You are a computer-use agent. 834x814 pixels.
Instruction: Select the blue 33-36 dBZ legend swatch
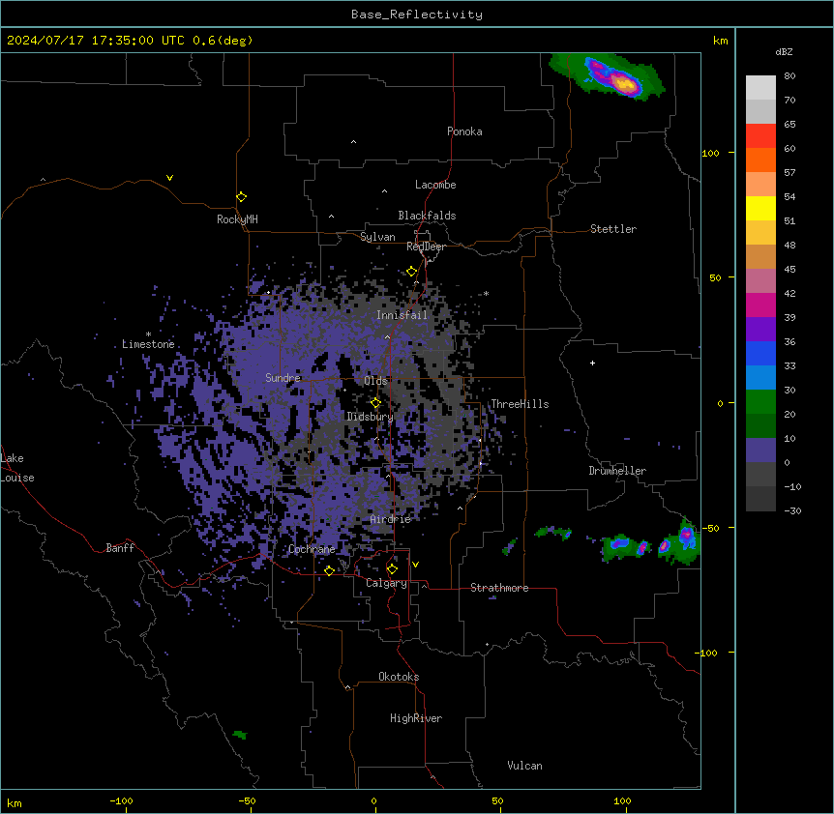click(x=760, y=353)
